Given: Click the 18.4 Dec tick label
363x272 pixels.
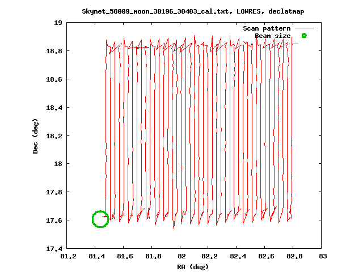Looking at the screenshot, I should (54, 108).
